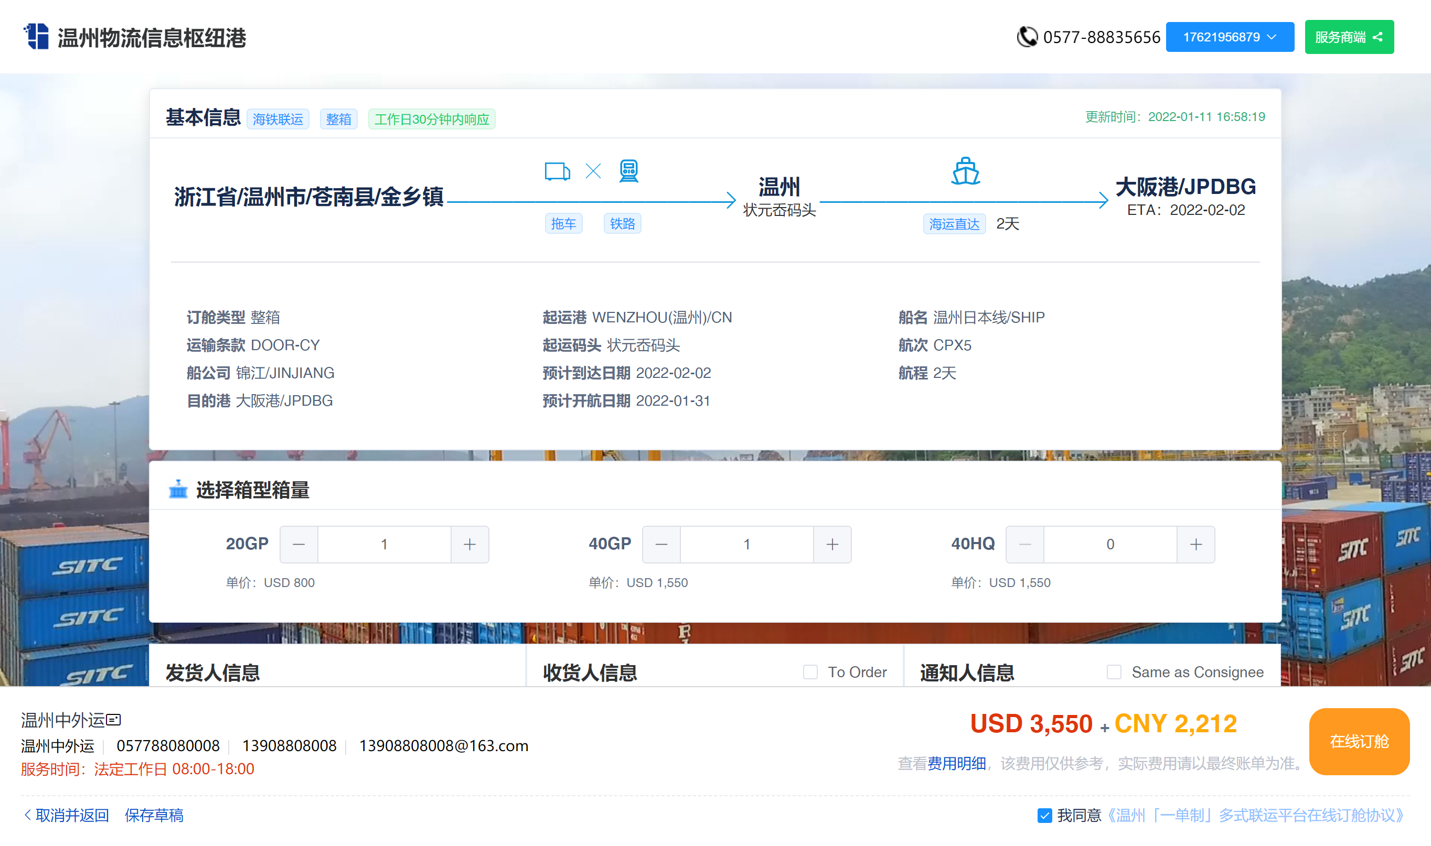1431x846 pixels.
Task: Click the container icon beside 选择箱型箱量
Action: (x=178, y=489)
